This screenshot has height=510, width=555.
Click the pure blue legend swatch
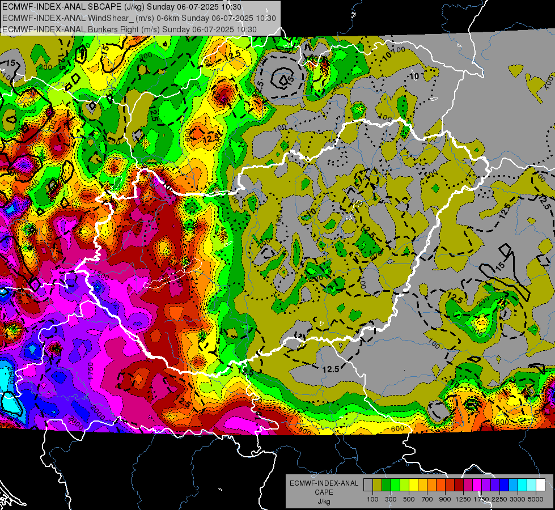[x=505, y=485]
